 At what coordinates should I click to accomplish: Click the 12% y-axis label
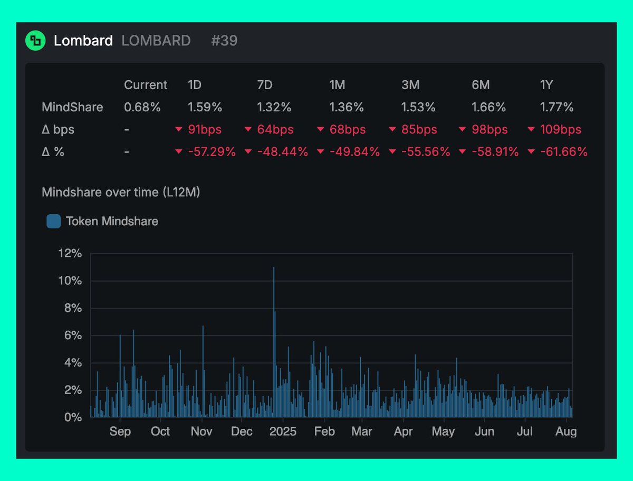(70, 253)
